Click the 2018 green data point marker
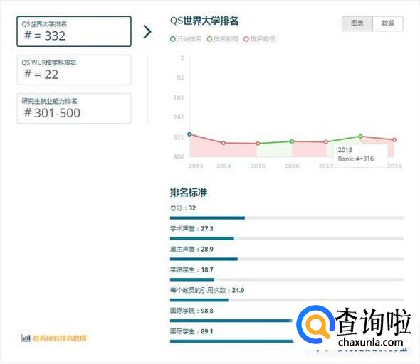 360,136
